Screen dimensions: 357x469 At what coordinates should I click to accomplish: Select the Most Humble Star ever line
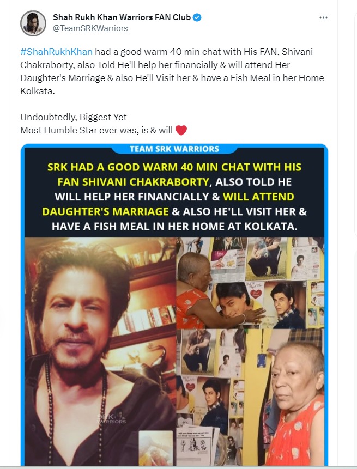pyautogui.click(x=96, y=130)
